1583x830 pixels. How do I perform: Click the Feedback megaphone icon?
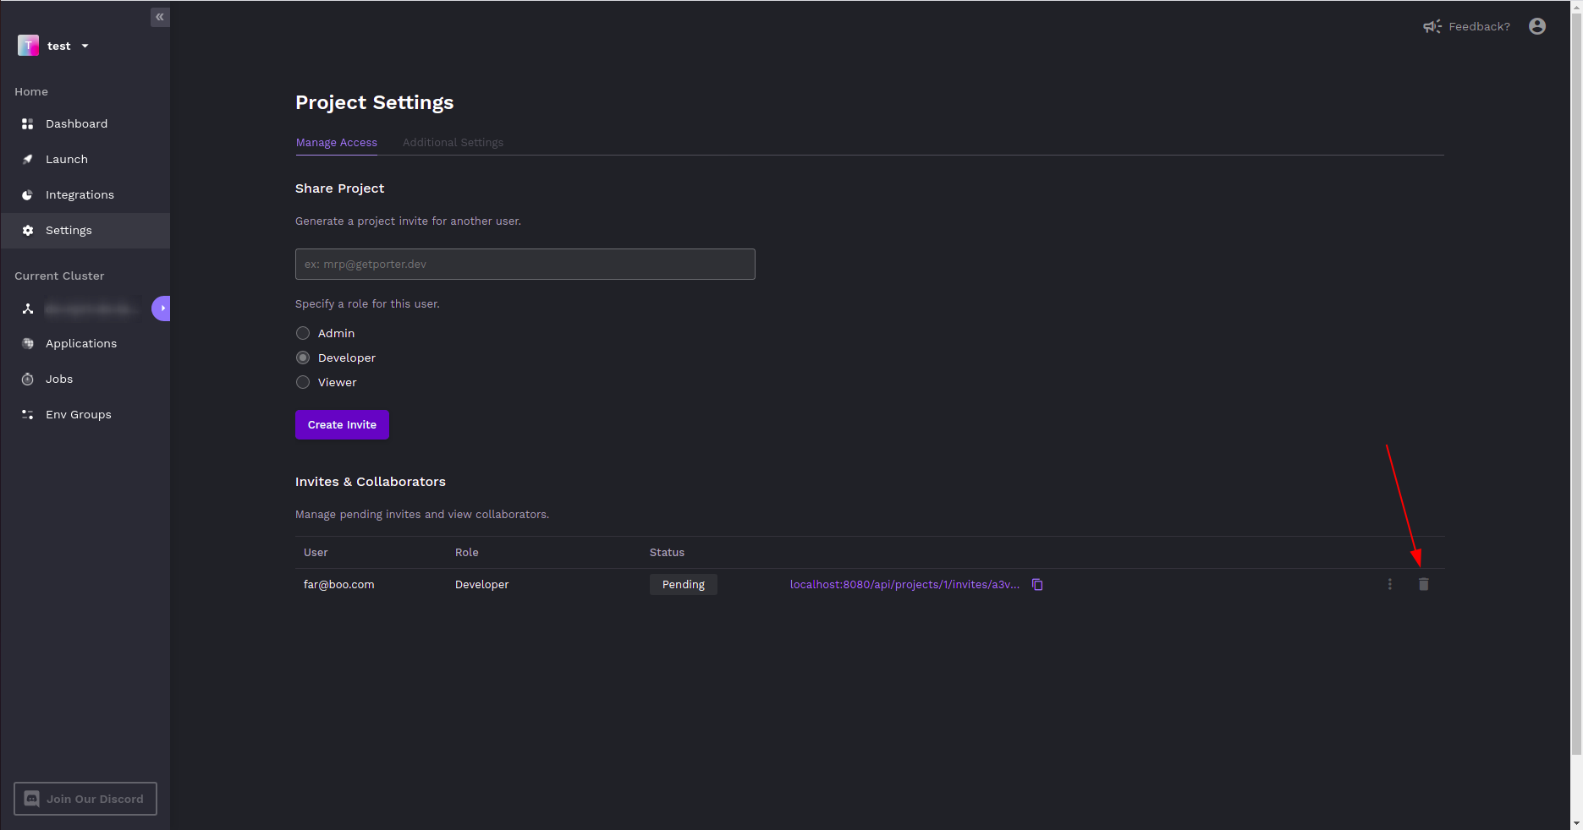(1432, 26)
